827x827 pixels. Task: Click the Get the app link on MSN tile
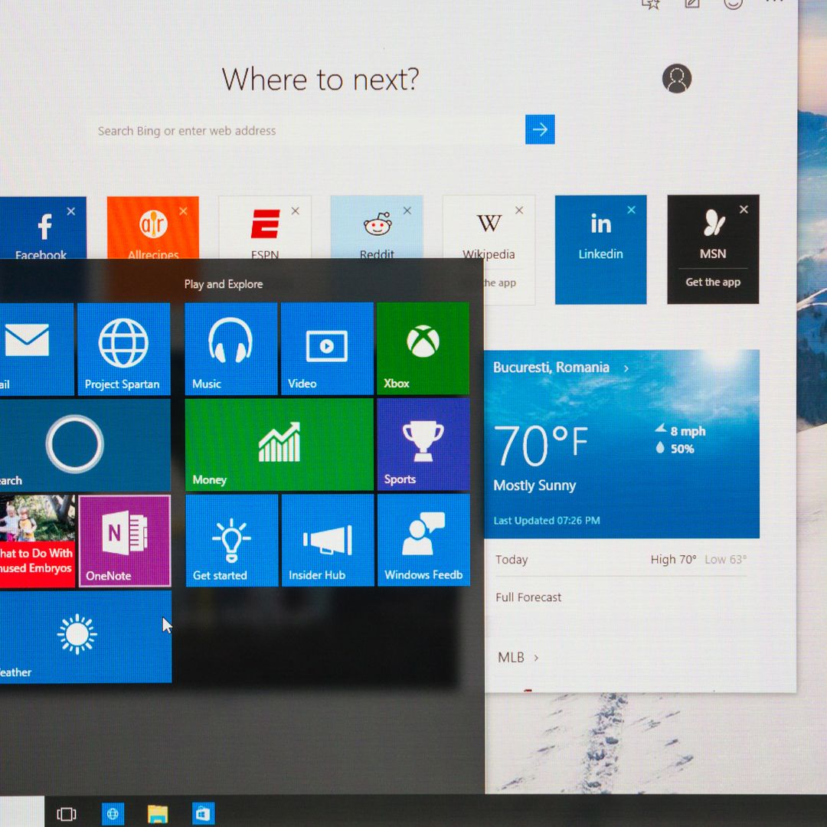[713, 282]
